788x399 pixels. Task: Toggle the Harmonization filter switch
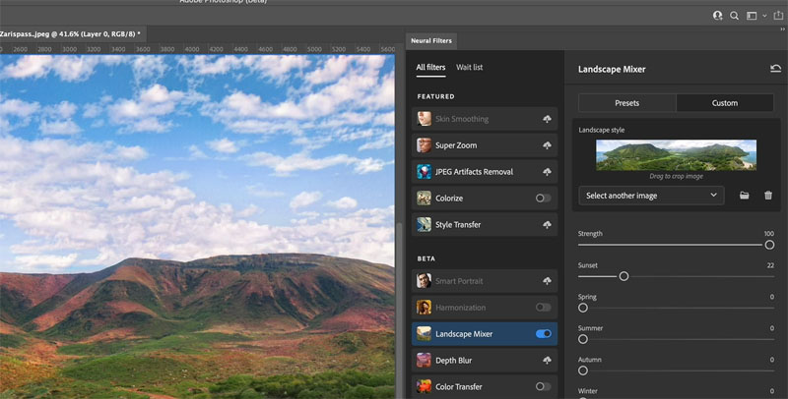(544, 308)
